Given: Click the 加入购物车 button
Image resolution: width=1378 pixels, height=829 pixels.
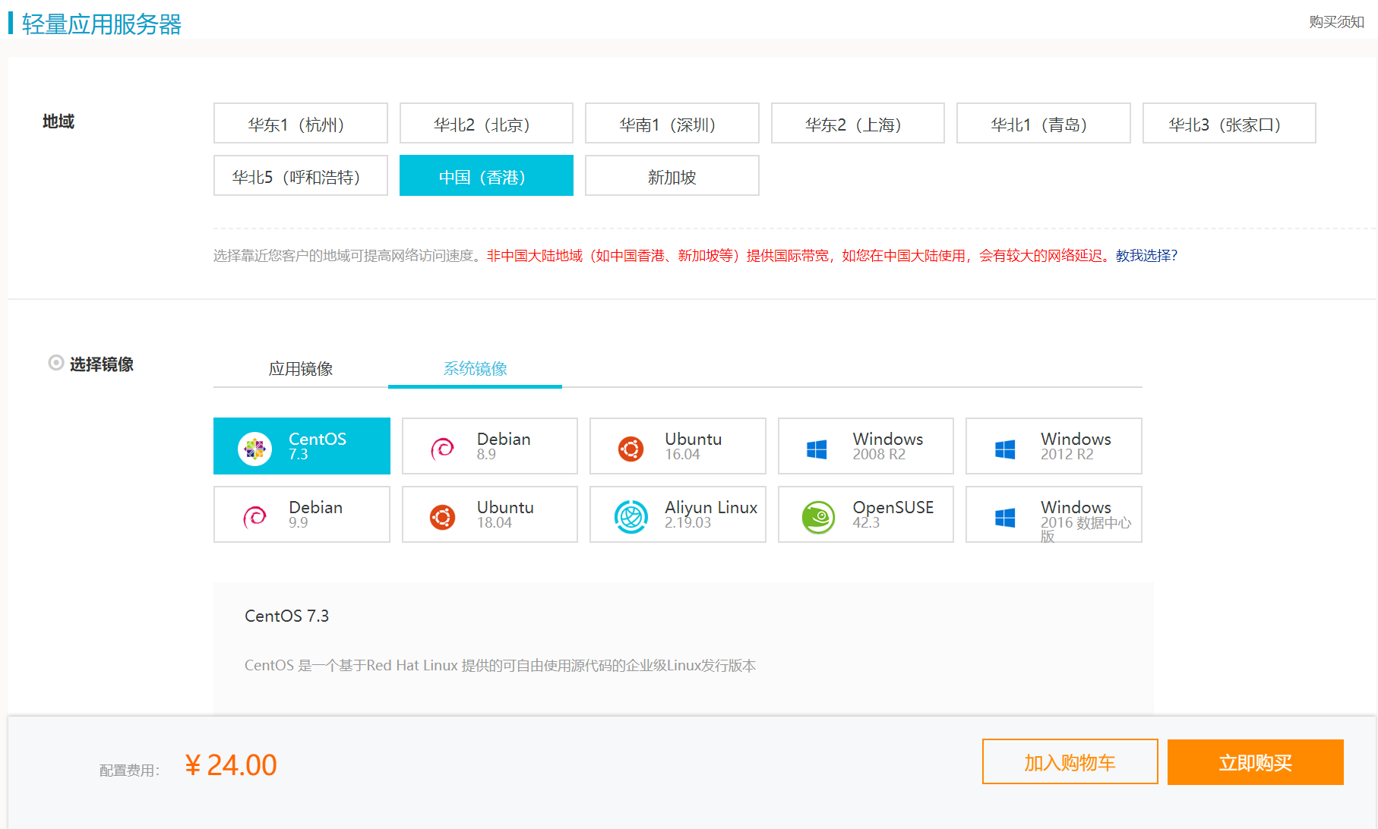Looking at the screenshot, I should pos(1070,761).
